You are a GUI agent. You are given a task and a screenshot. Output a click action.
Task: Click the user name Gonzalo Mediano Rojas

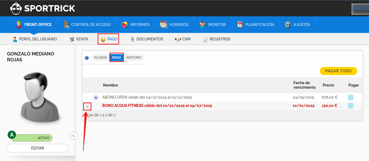[x=31, y=57]
